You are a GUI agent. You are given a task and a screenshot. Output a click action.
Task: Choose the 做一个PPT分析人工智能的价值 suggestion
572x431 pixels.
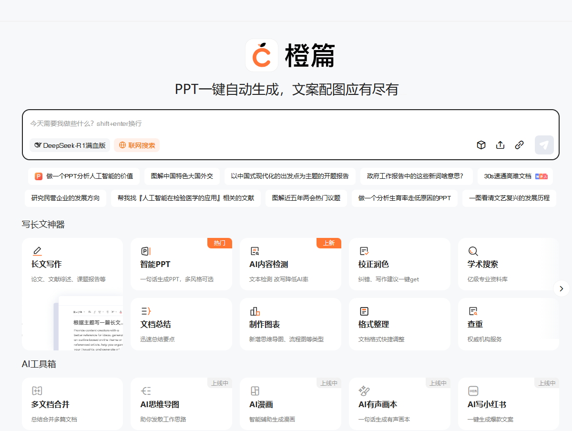84,176
